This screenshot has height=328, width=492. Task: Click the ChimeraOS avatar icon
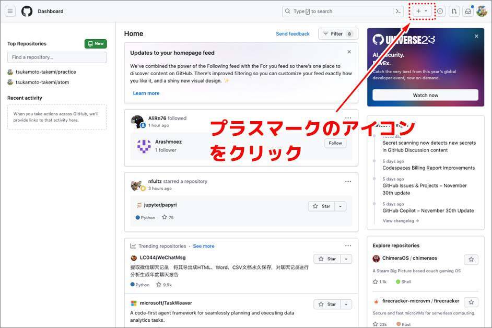tap(376, 259)
